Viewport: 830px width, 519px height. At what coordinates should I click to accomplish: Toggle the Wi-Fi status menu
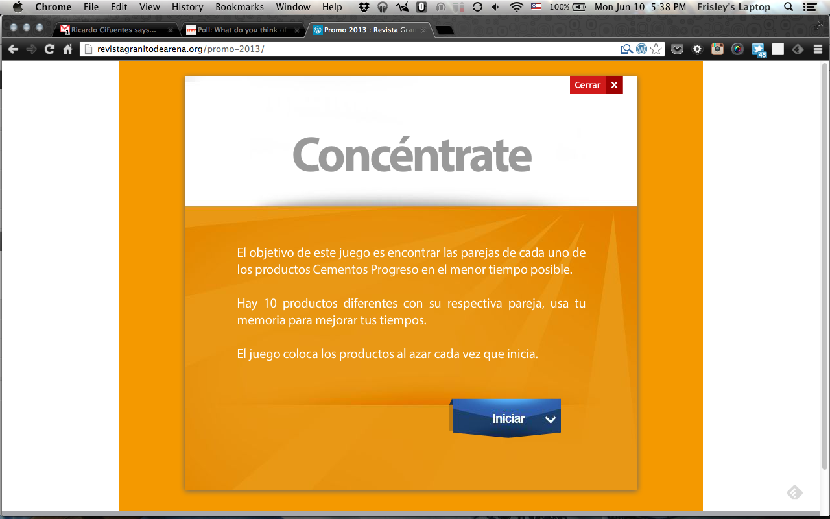tap(517, 7)
